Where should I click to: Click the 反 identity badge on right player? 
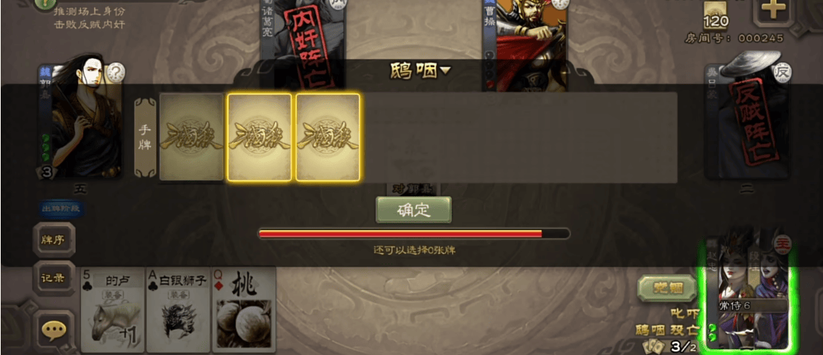coord(783,72)
